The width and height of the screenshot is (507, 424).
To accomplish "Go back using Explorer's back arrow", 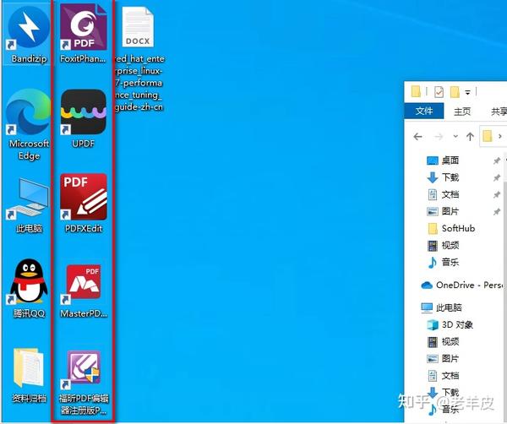I will (x=417, y=137).
